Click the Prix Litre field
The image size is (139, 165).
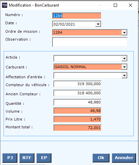click(x=77, y=119)
